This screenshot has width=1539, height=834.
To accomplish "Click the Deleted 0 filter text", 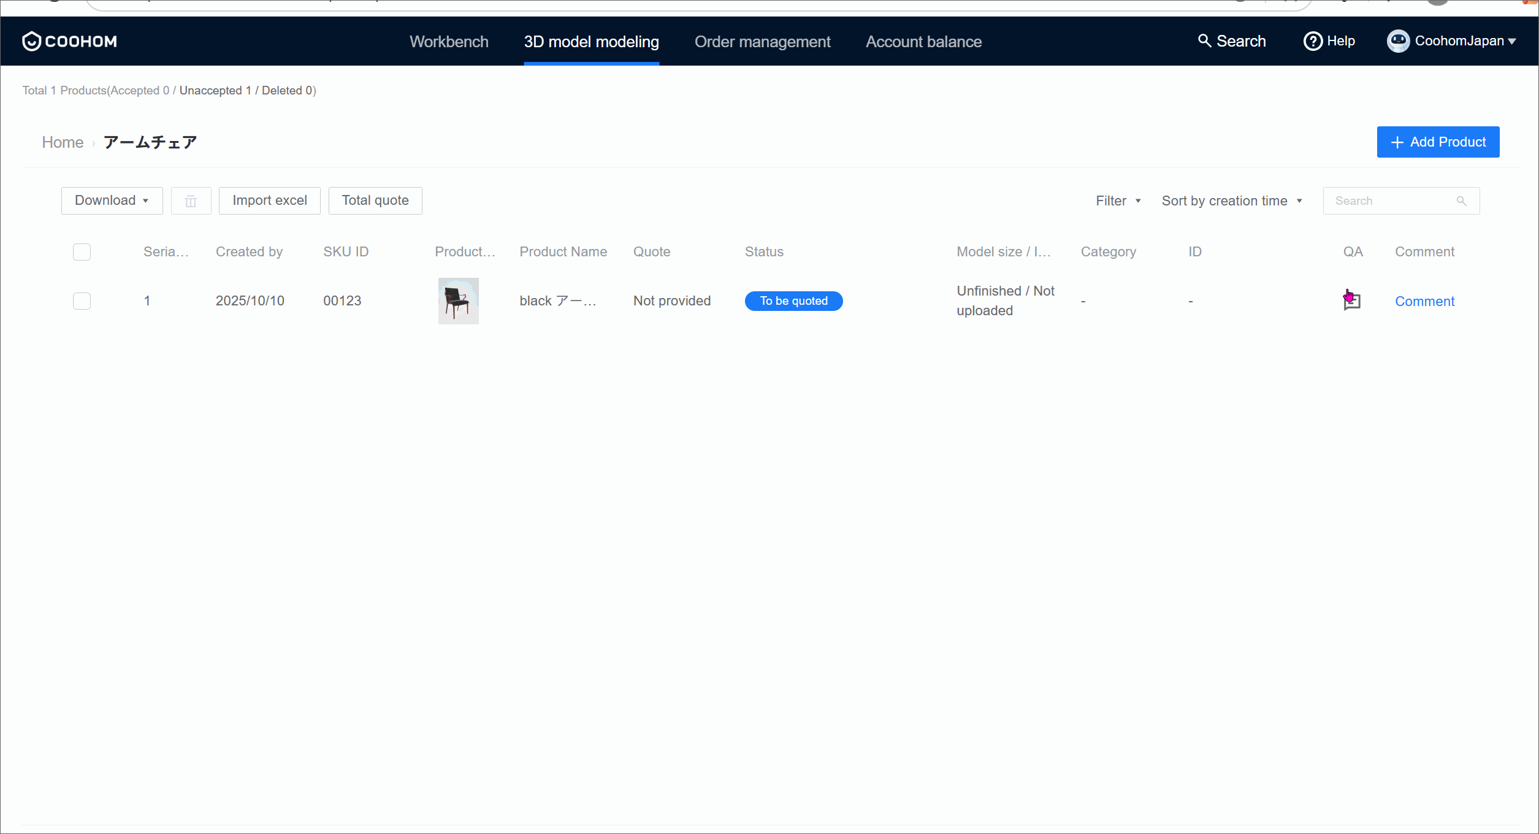I will coord(287,90).
